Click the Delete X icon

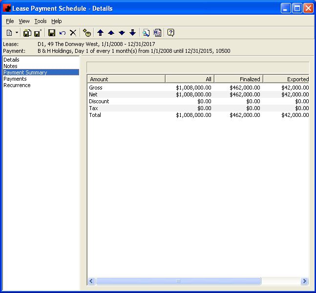(73, 33)
